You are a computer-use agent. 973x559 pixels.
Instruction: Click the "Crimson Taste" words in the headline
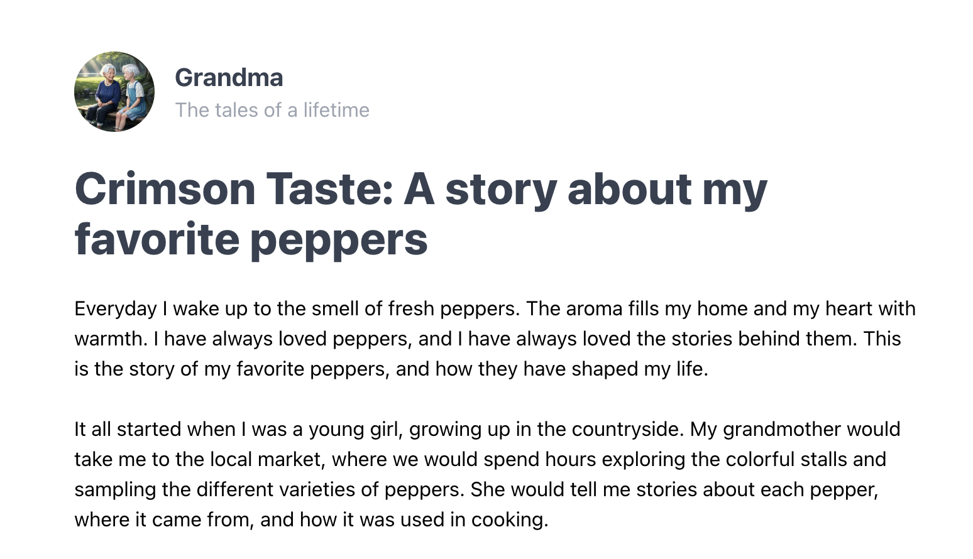coord(234,188)
